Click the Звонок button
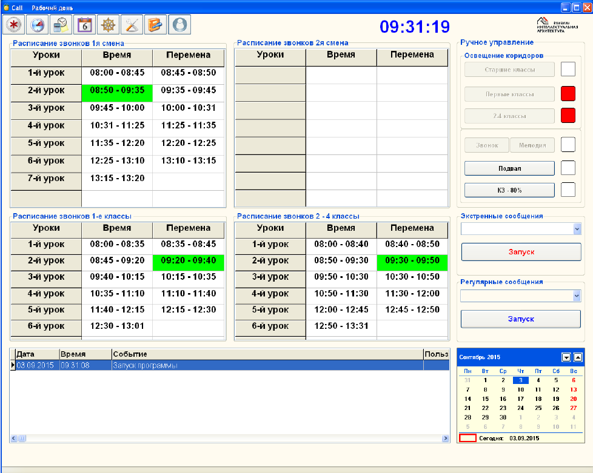Screen dimensions: 593x473 click(x=487, y=145)
